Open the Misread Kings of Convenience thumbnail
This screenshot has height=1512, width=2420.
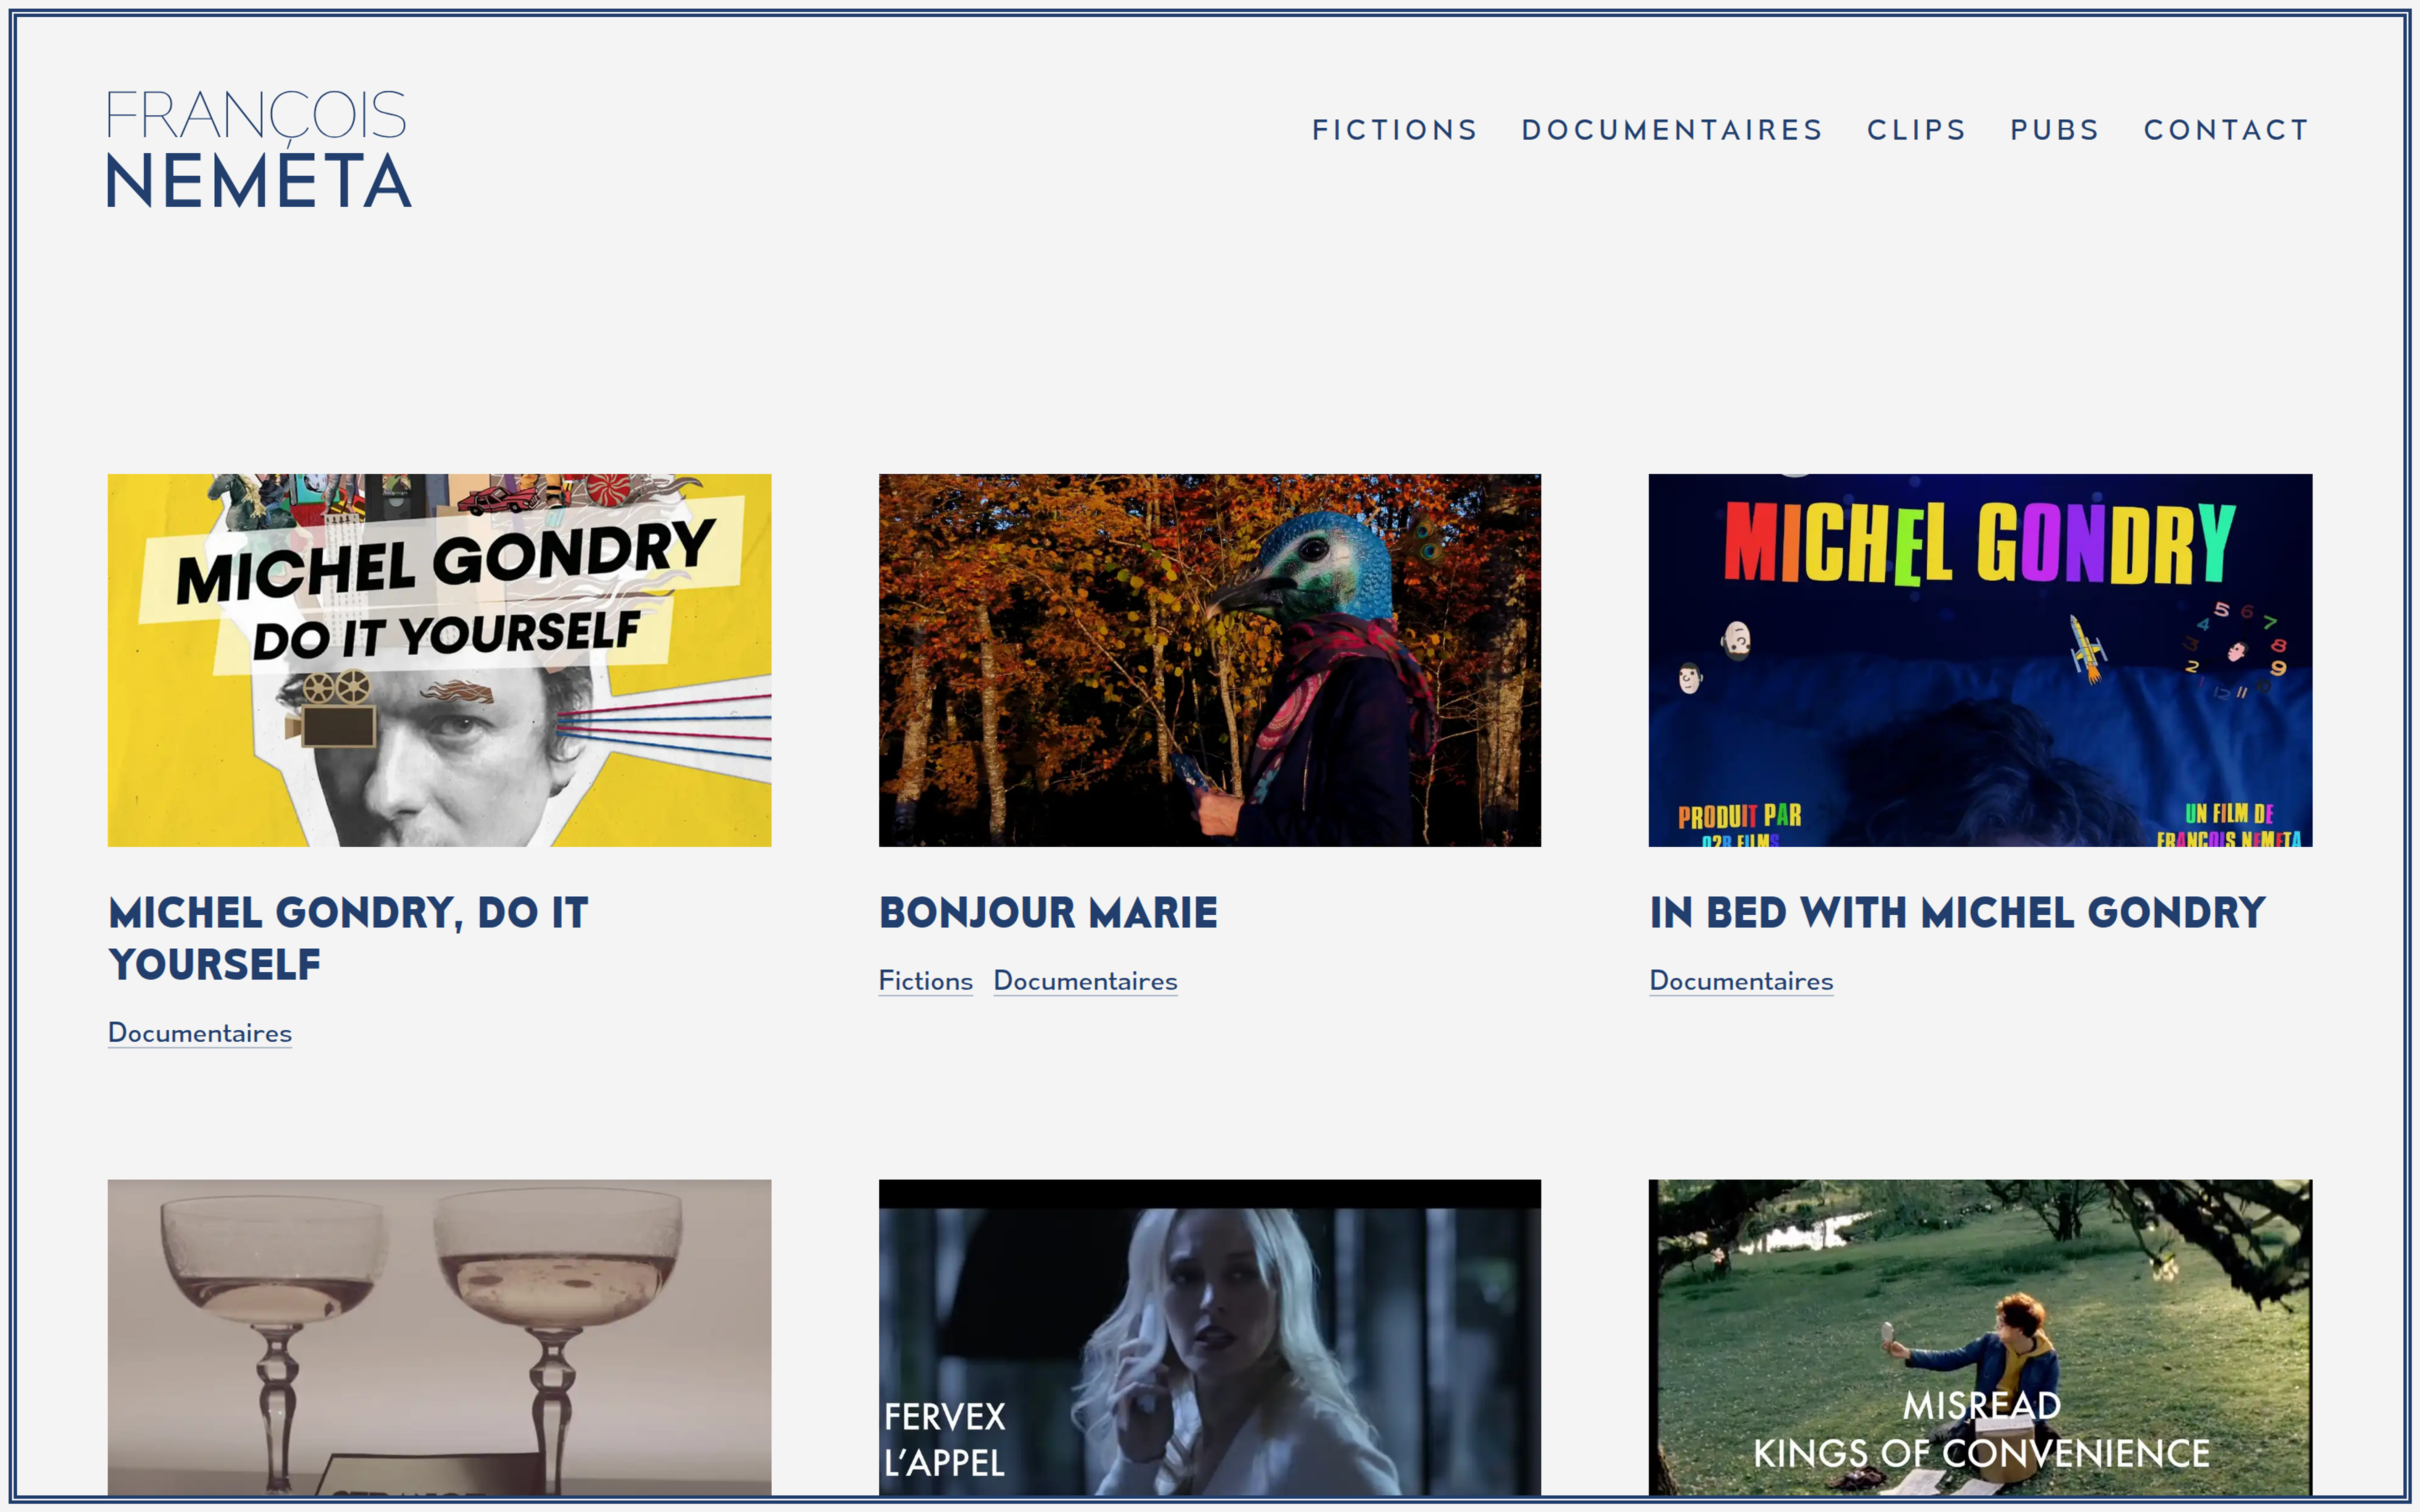click(1980, 1337)
